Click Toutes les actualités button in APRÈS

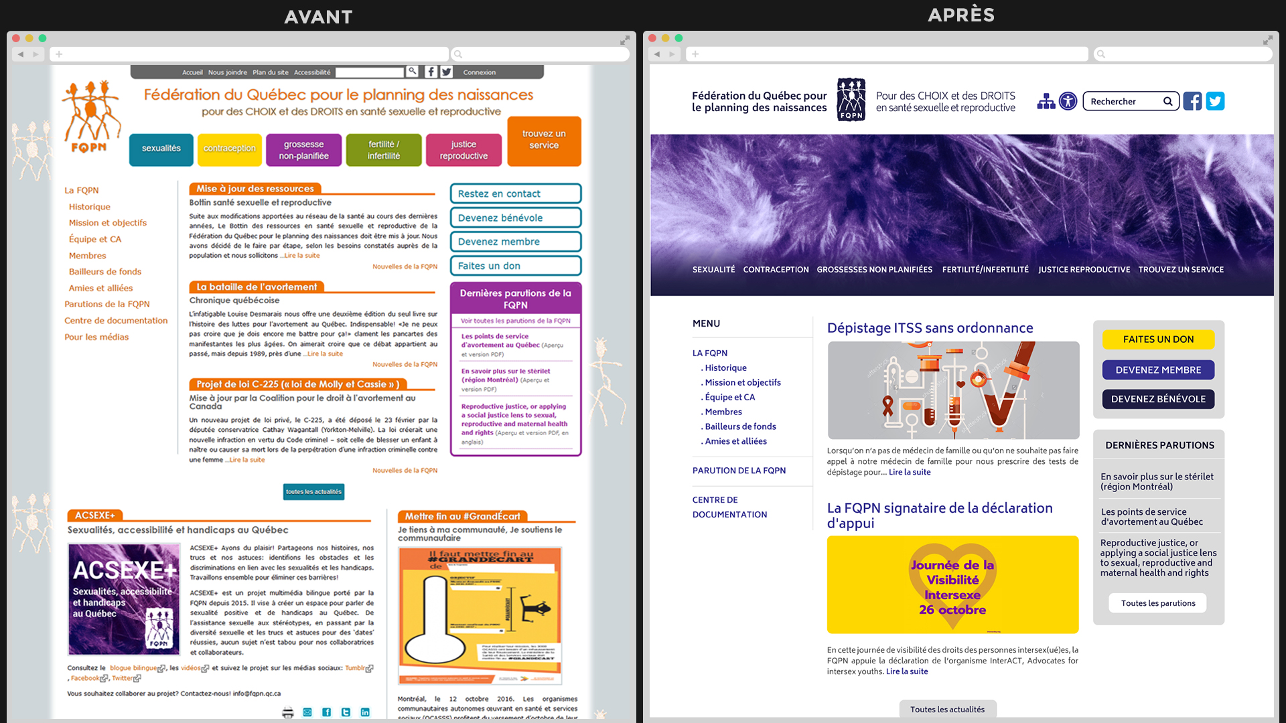point(947,709)
